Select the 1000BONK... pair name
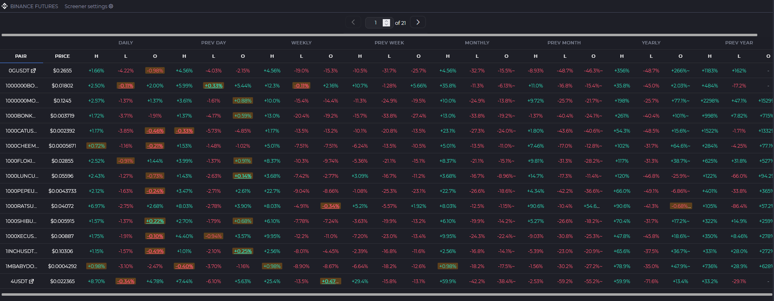Image resolution: width=774 pixels, height=301 pixels. point(20,116)
